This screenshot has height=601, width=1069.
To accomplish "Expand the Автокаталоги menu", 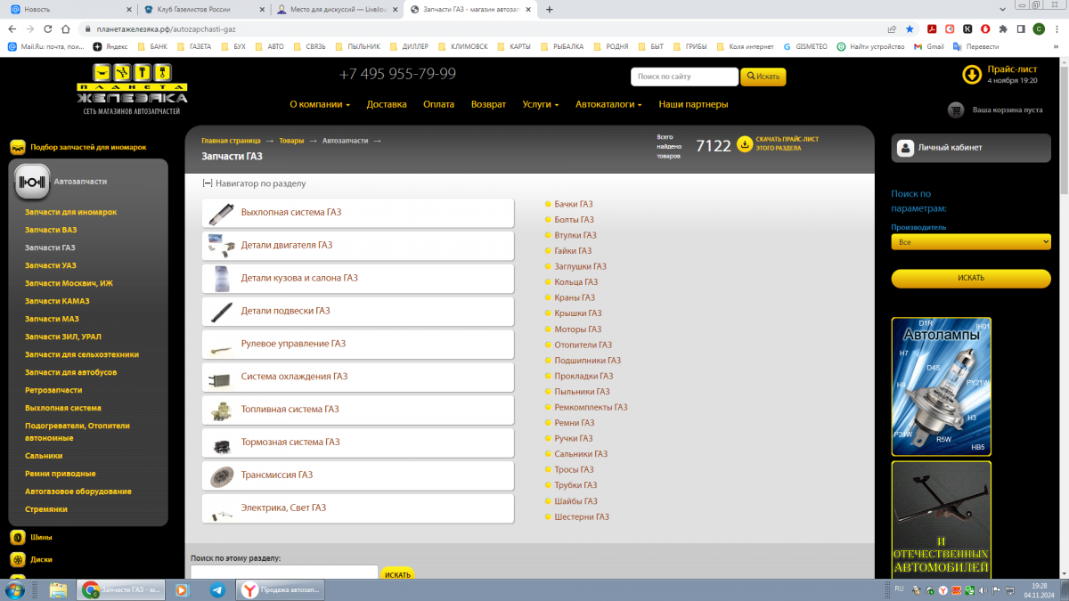I will (x=609, y=104).
